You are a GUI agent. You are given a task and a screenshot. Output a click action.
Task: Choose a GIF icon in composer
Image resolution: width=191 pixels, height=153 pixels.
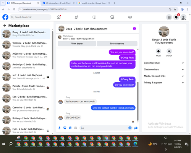[x=76, y=128]
